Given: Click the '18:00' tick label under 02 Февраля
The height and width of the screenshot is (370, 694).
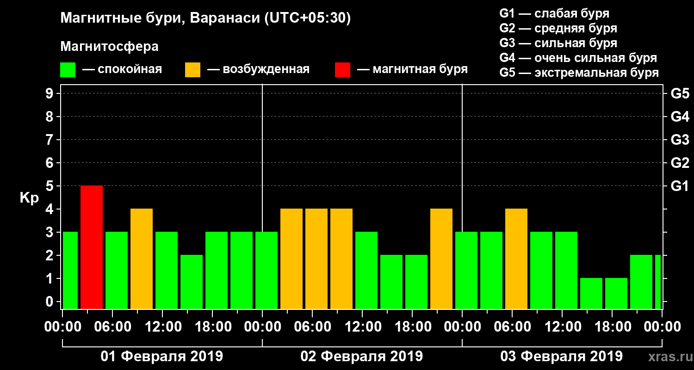Looking at the screenshot, I should point(412,327).
